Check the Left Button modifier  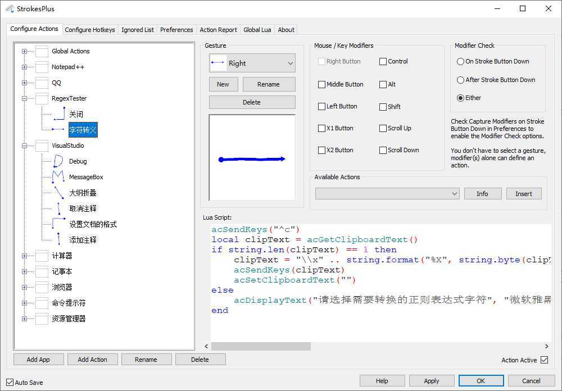point(321,106)
